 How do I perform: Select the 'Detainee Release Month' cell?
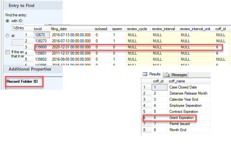(x=189, y=93)
